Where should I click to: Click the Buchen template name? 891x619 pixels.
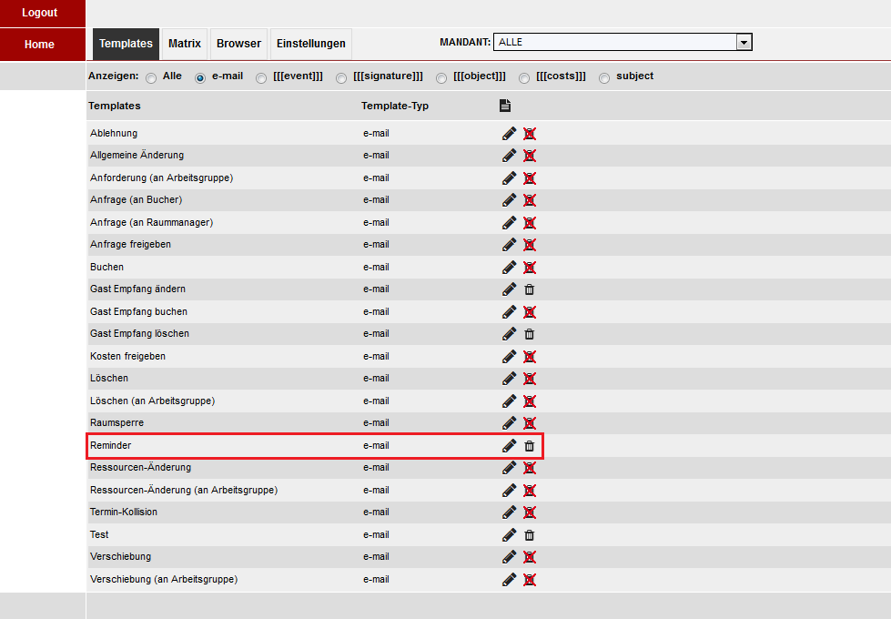pos(106,267)
